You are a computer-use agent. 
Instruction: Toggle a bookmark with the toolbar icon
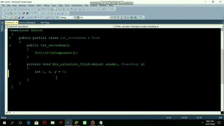(40, 13)
